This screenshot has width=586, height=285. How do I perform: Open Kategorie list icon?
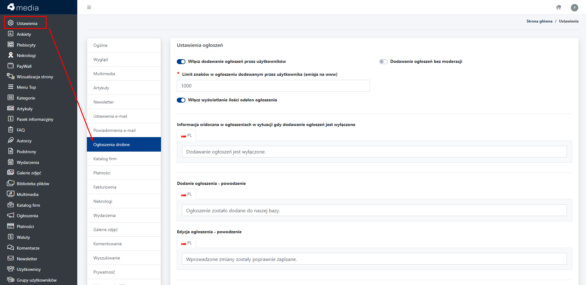11,98
